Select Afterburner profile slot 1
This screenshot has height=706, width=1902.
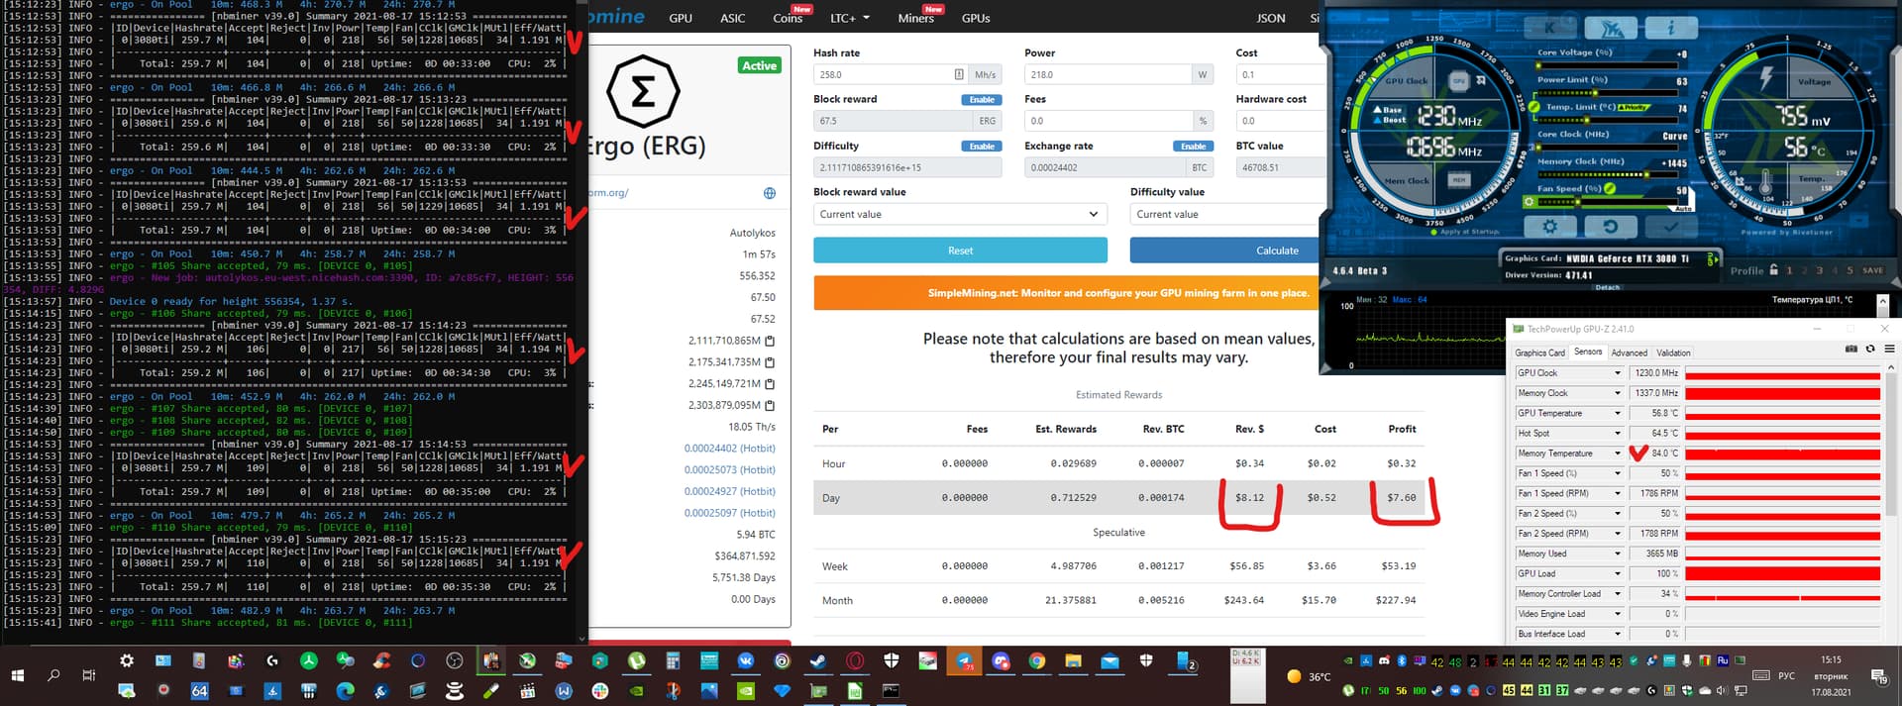(x=1789, y=270)
